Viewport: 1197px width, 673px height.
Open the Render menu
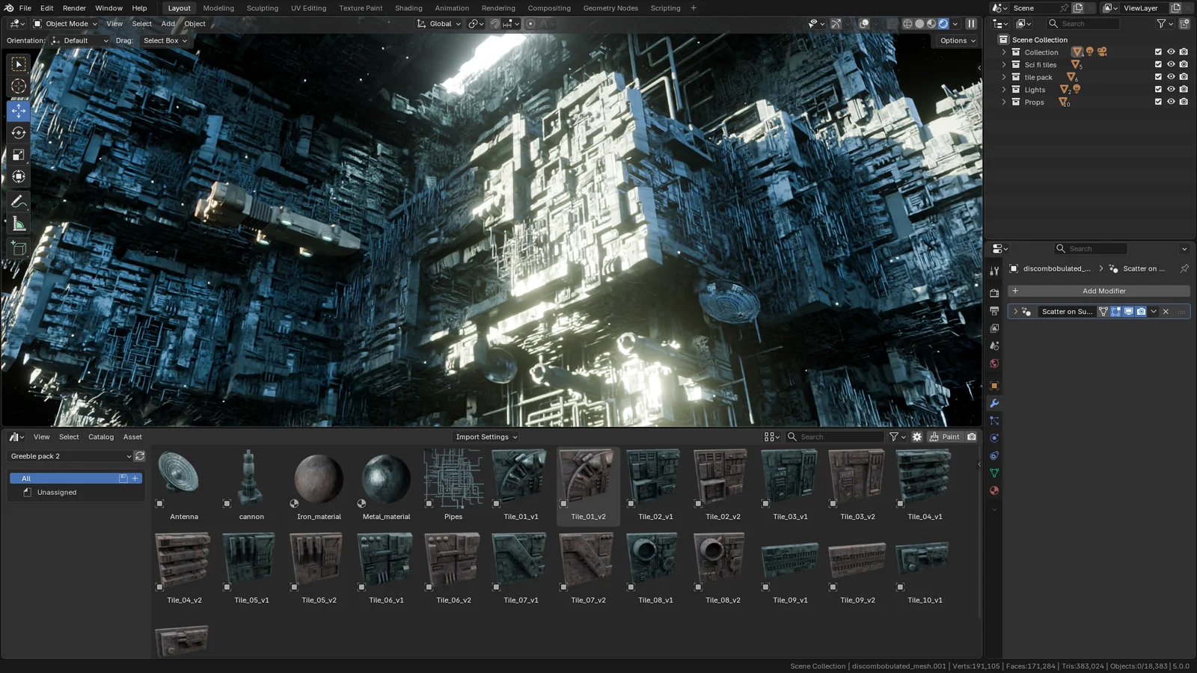(74, 8)
